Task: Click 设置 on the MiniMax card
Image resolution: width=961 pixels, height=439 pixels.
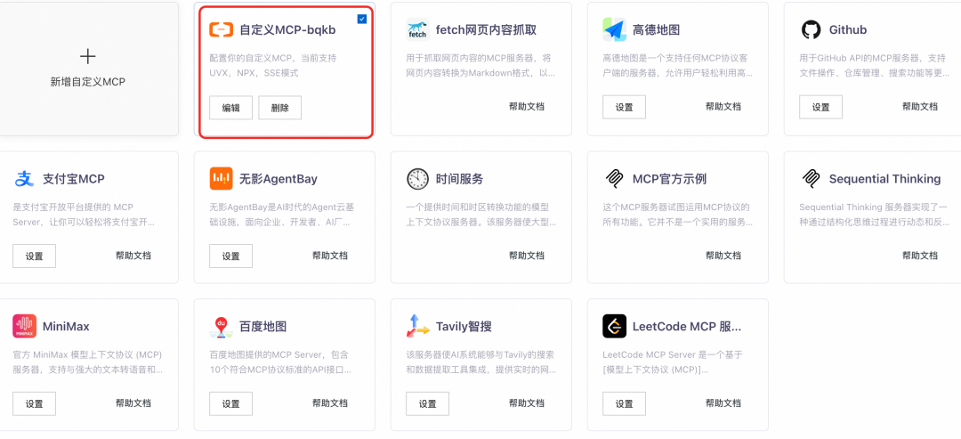Action: coord(35,404)
